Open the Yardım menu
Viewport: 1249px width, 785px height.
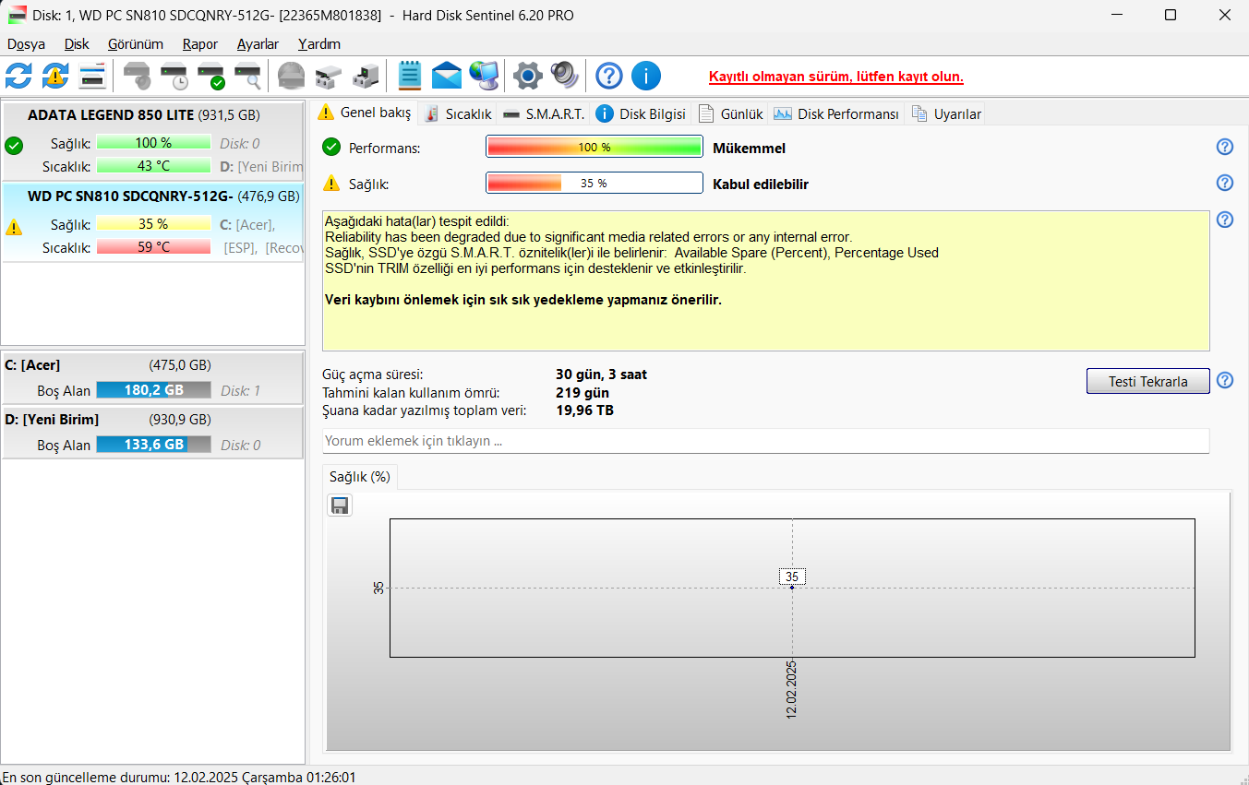319,44
